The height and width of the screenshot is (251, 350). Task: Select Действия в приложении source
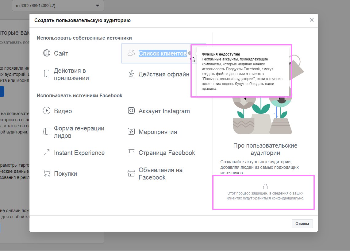pyautogui.click(x=71, y=74)
